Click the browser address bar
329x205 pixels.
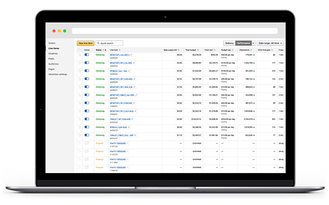coord(175,31)
